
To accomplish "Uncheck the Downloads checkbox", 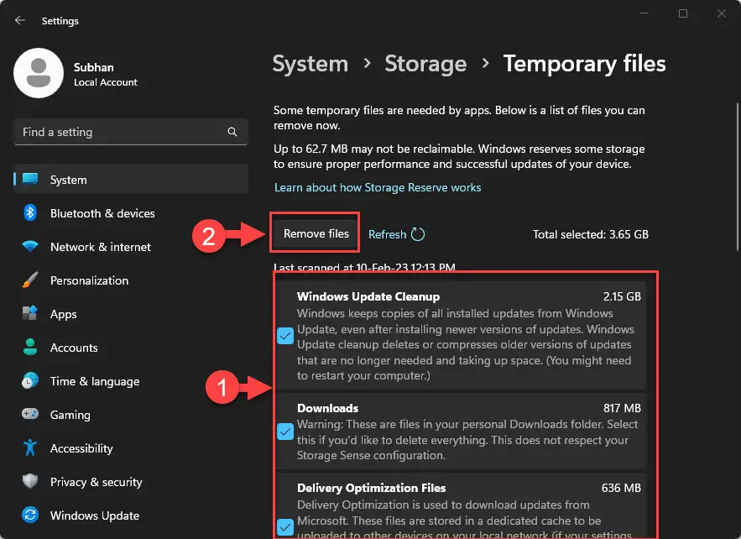I will pyautogui.click(x=285, y=432).
